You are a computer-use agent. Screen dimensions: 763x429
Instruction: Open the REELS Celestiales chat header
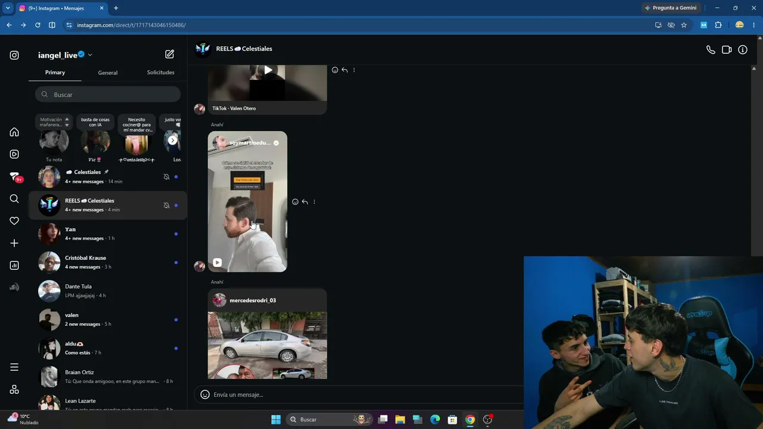244,49
